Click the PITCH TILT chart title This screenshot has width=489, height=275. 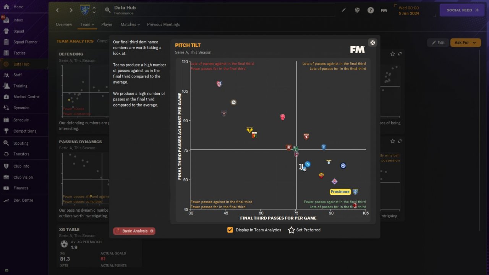pyautogui.click(x=188, y=45)
